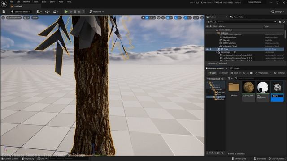The width and height of the screenshot is (287, 161).
Task: Open the Perspective view mode dropdown
Action: pos(14,18)
